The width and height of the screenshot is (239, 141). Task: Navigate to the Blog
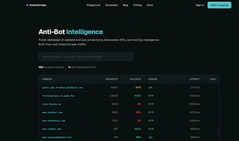pos(125,5)
